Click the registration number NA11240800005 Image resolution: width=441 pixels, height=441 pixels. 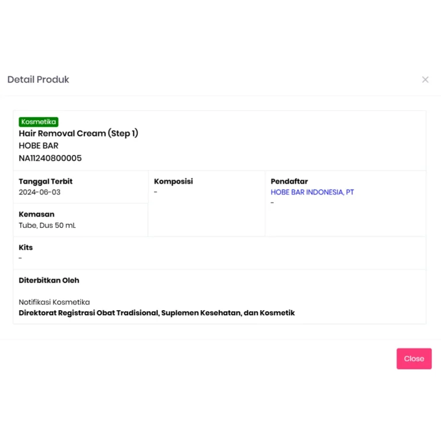[x=50, y=158]
